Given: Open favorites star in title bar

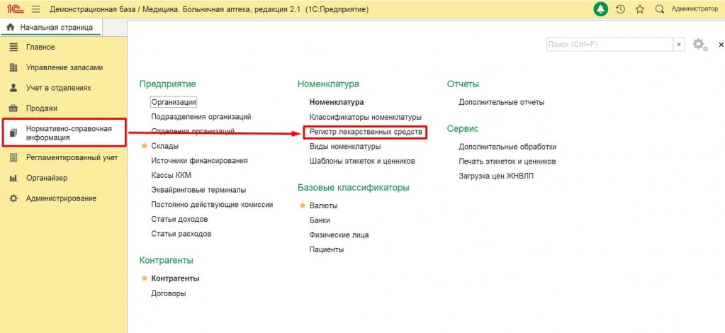Looking at the screenshot, I should 640,9.
